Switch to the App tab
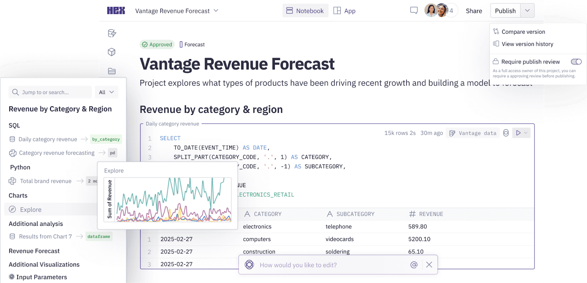The height and width of the screenshot is (283, 587). (x=344, y=11)
